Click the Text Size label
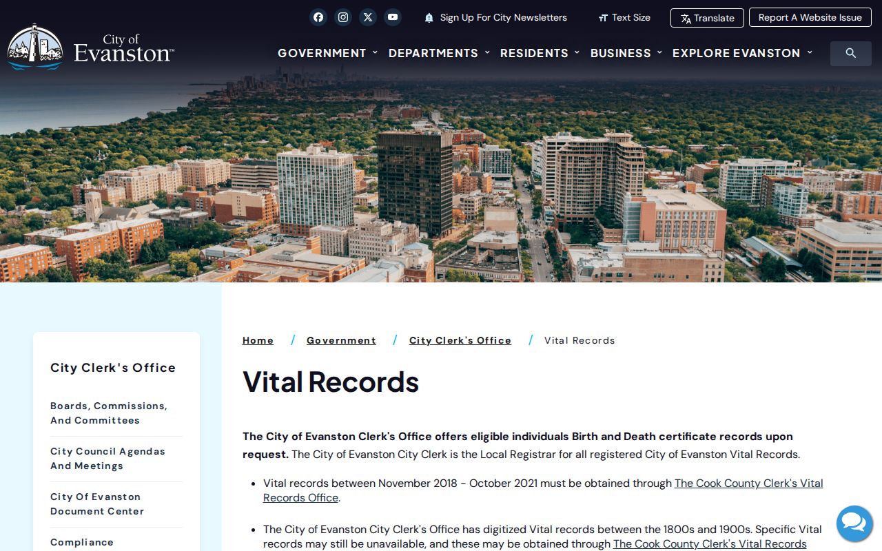Screen dimensions: 882x551 coord(631,18)
